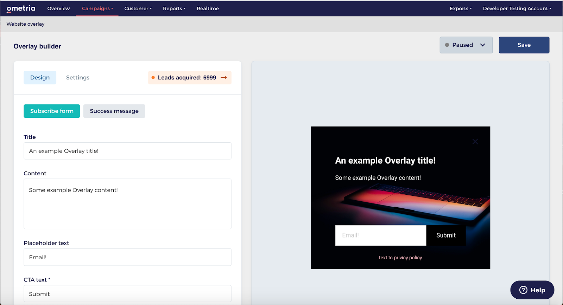Click the Submit button in overlay preview
Screen dimensions: 563x305
click(446, 235)
